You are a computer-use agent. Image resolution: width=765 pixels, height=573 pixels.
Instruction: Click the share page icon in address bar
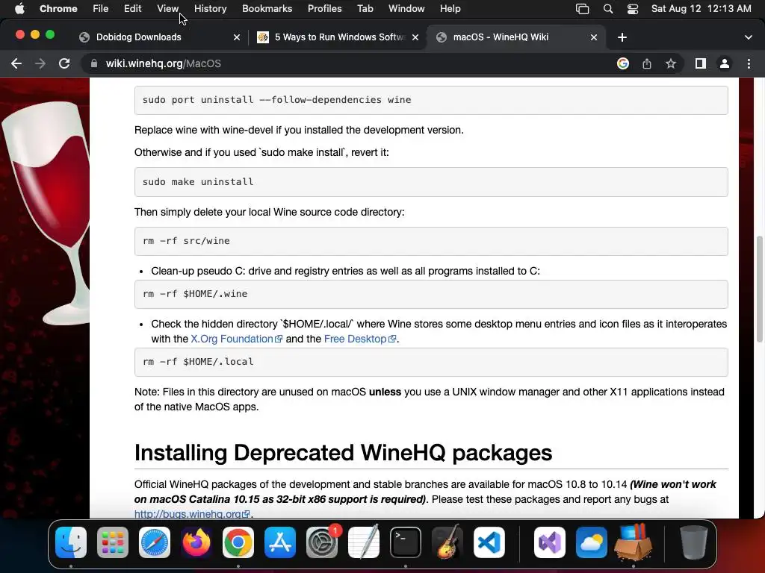coord(646,63)
